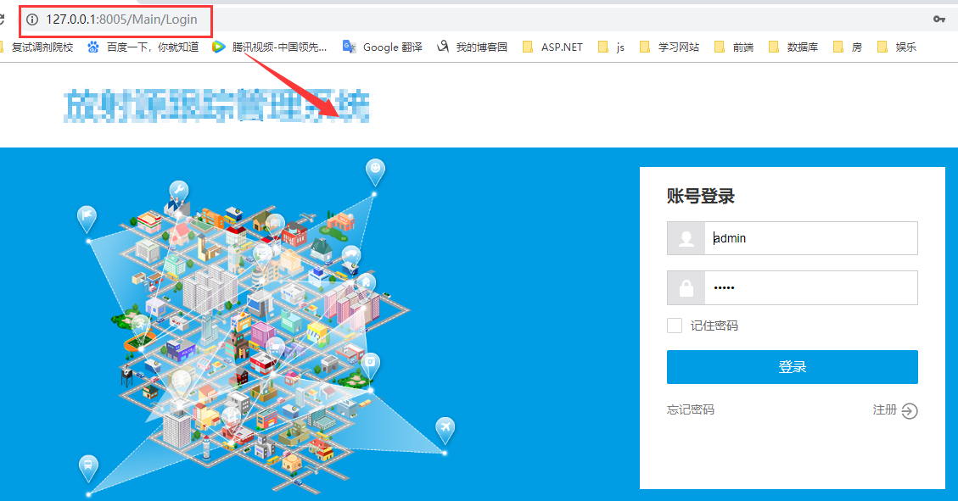958x501 pixels.
Task: Click the lock icon beside password
Action: (686, 287)
